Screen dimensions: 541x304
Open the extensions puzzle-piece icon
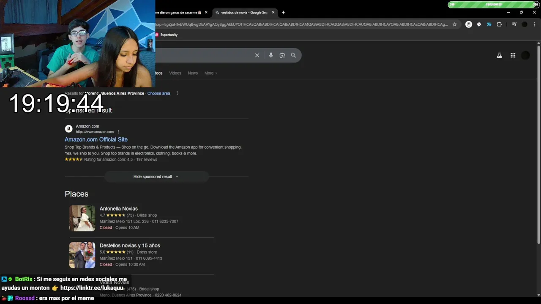point(499,24)
